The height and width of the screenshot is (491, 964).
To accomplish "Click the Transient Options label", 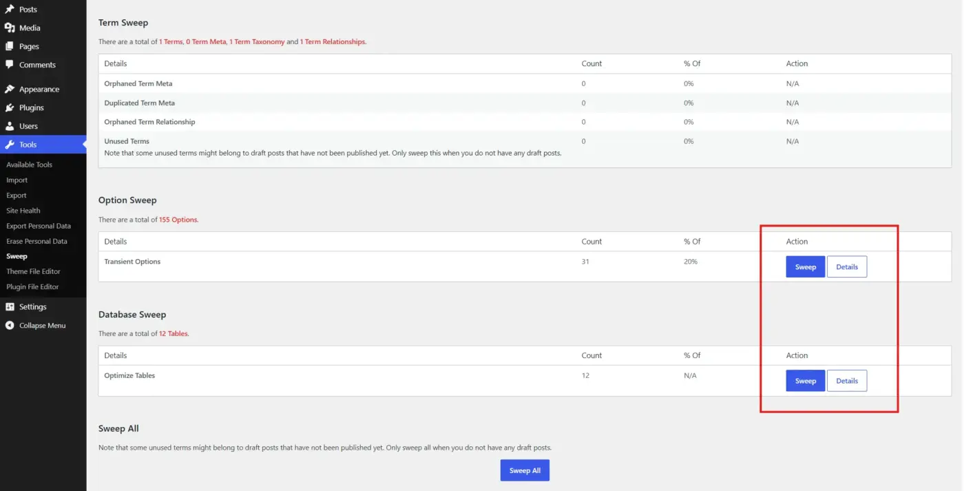I will (132, 262).
